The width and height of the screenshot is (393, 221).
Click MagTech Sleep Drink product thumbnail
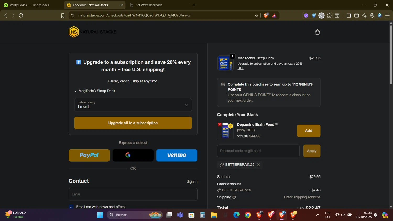225,63
